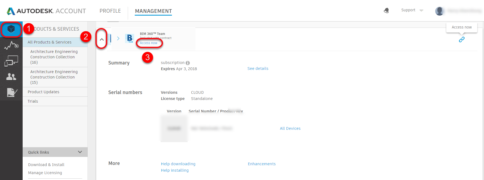The image size is (484, 180).
Task: Select AEC Collection (16) entry
Action: pyautogui.click(x=55, y=57)
